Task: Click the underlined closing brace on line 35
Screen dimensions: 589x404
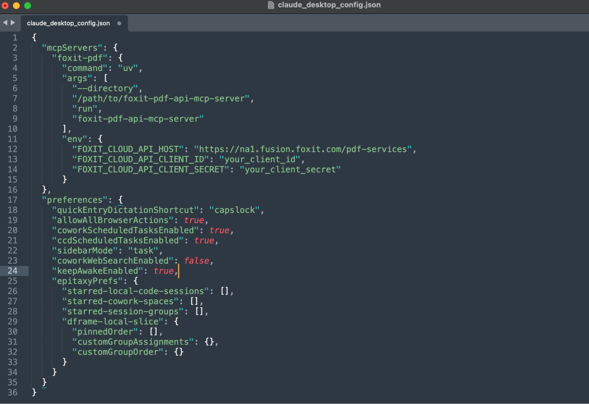Action: pos(44,383)
